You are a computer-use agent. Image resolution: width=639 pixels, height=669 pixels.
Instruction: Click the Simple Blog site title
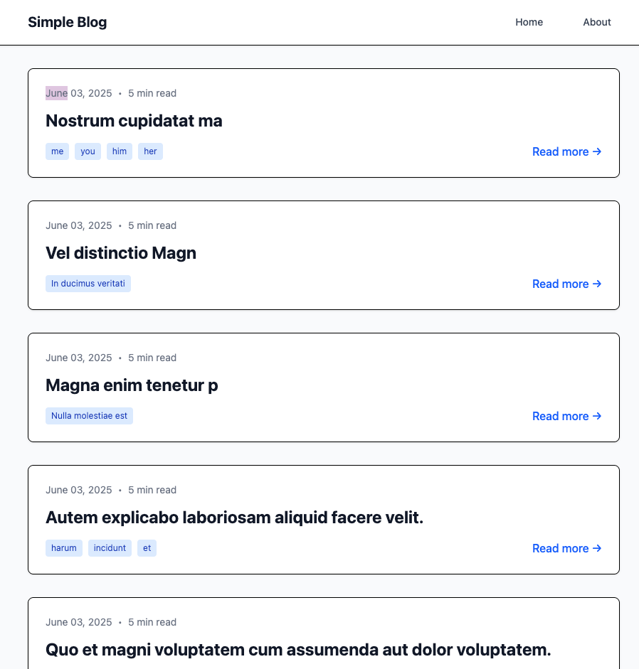[x=68, y=22]
